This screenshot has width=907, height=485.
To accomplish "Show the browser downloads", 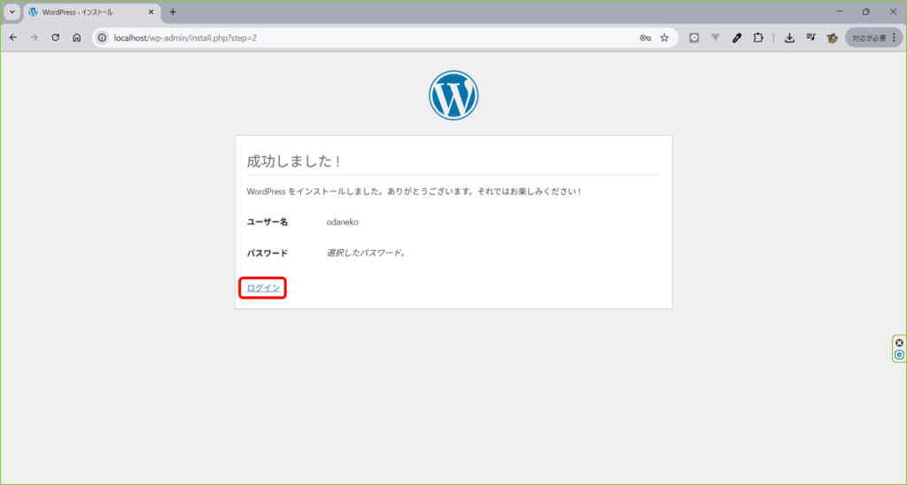I will [789, 38].
